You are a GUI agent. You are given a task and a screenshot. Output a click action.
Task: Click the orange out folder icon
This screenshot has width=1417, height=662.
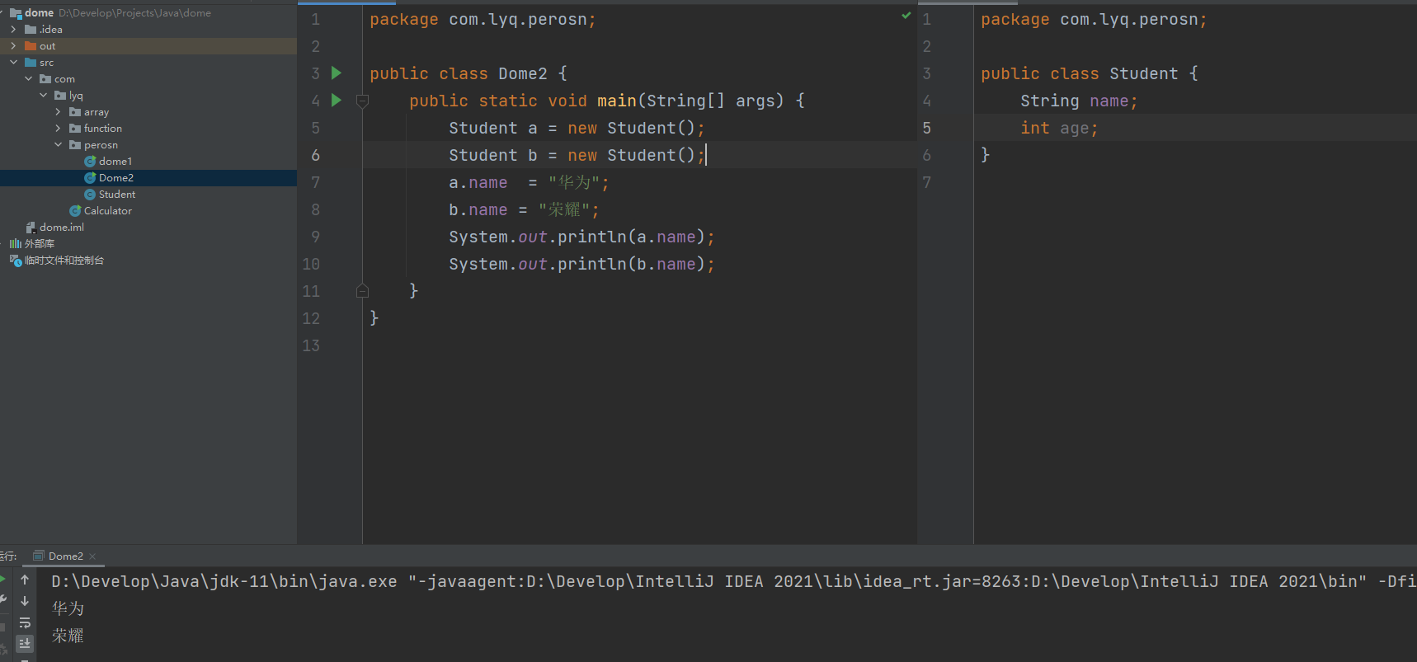coord(31,46)
